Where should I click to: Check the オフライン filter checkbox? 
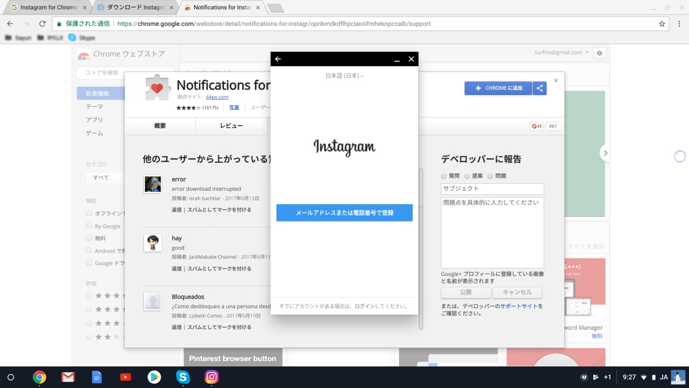(89, 213)
